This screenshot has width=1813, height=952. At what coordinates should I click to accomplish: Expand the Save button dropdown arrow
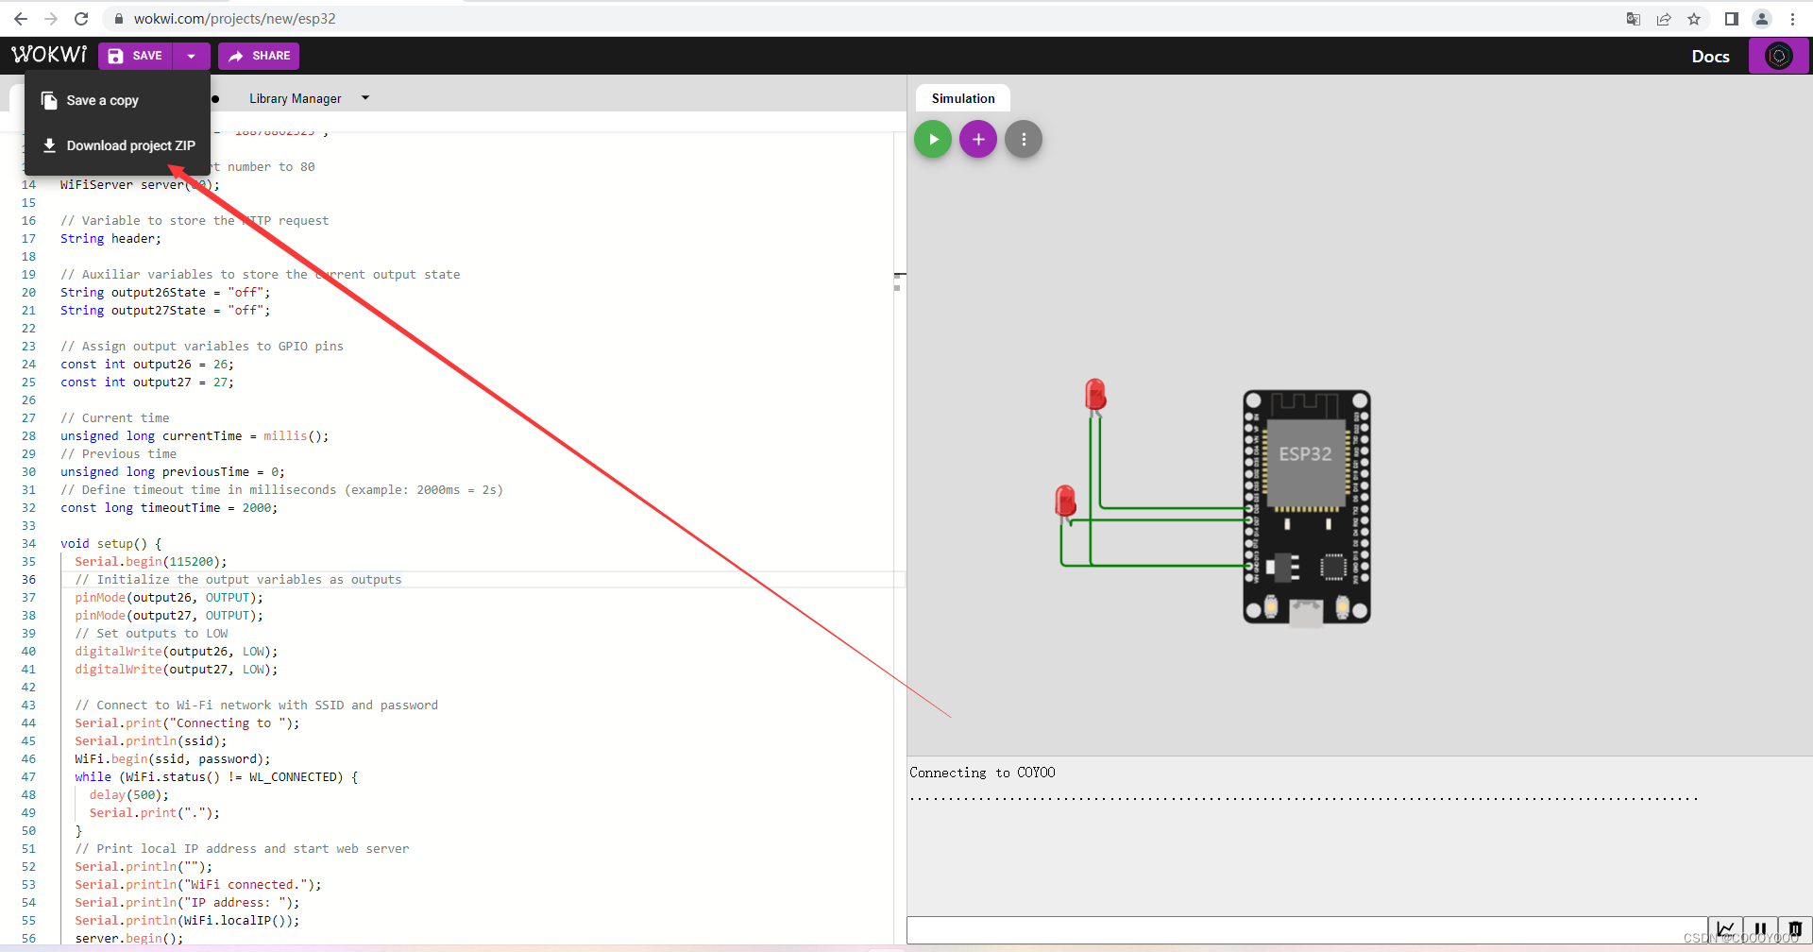click(x=191, y=56)
